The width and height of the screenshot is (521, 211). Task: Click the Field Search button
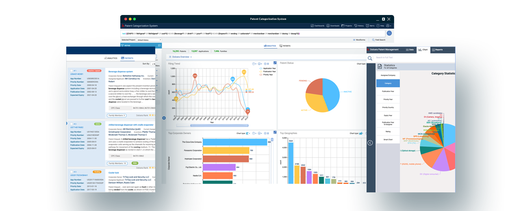pyautogui.click(x=378, y=40)
